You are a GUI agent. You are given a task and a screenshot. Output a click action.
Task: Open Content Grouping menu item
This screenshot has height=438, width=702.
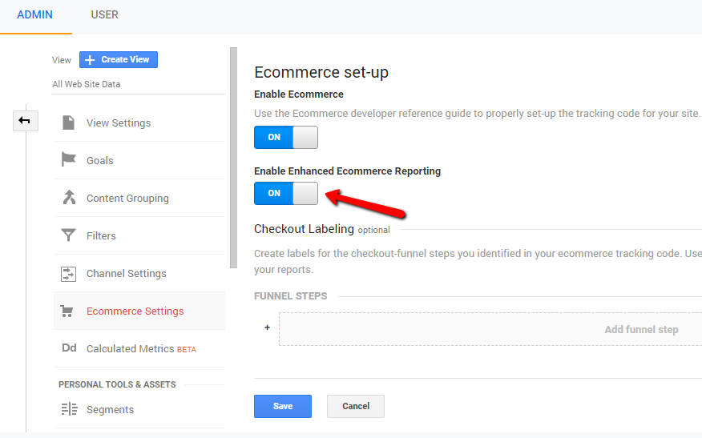139,199
